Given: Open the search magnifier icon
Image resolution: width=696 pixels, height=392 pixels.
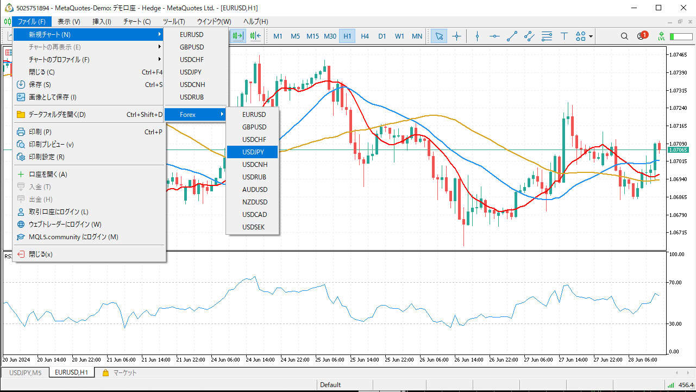Looking at the screenshot, I should [x=624, y=36].
